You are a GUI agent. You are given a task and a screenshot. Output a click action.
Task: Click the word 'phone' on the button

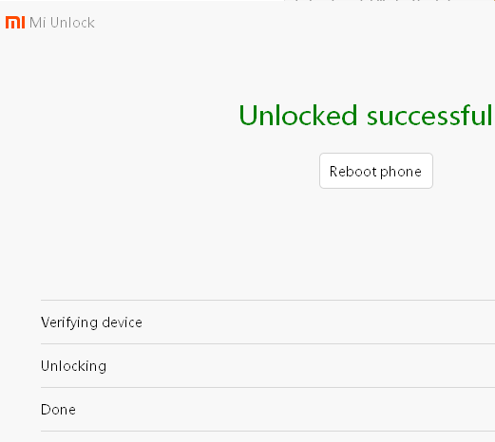pyautogui.click(x=401, y=173)
